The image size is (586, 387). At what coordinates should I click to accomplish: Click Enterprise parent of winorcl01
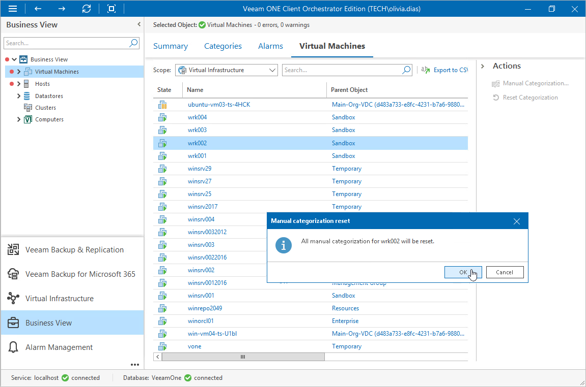(x=345, y=320)
